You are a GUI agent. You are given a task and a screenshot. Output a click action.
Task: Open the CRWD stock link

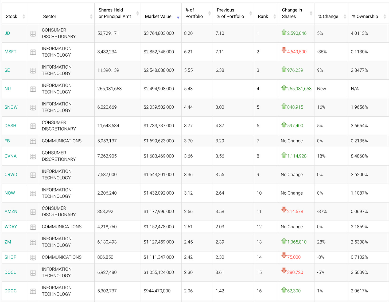11,174
